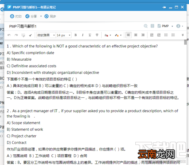Image resolution: width=189 pixels, height=165 pixels.
Task: Expand more toolbar options chevron
Action: point(183,35)
